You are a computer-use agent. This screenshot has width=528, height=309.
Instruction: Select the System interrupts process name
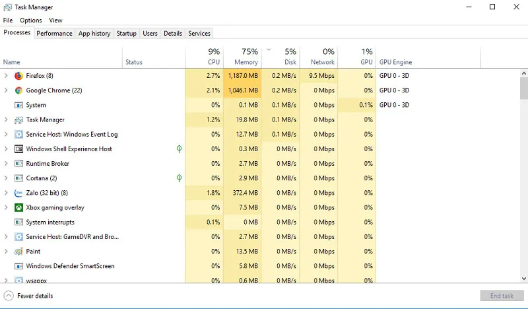click(x=50, y=222)
